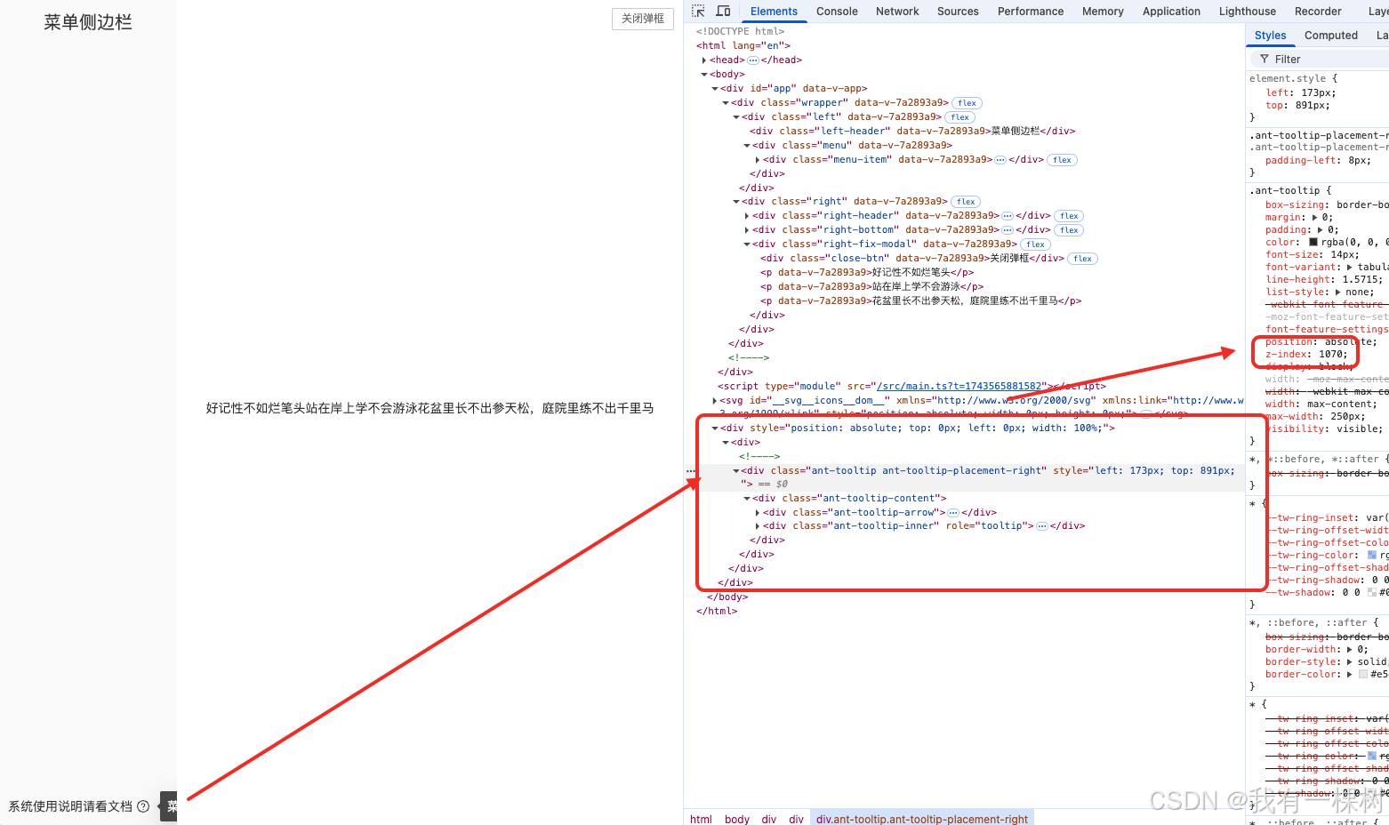Open the Recorder tab
The image size is (1389, 825).
[1318, 12]
